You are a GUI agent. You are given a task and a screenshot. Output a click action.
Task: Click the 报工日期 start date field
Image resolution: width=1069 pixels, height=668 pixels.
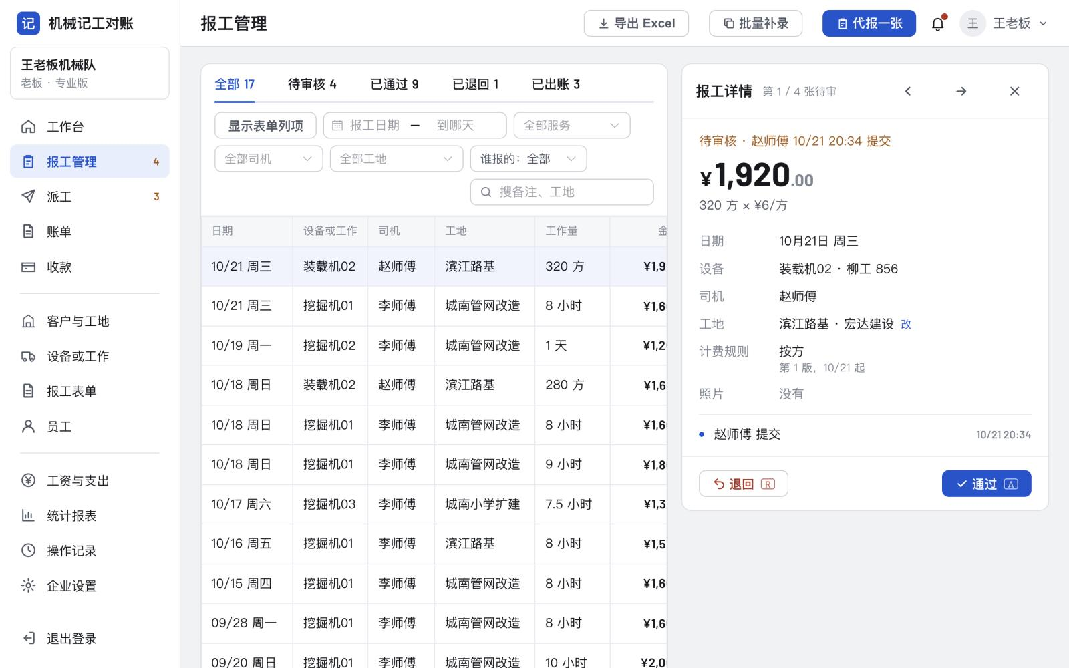374,126
